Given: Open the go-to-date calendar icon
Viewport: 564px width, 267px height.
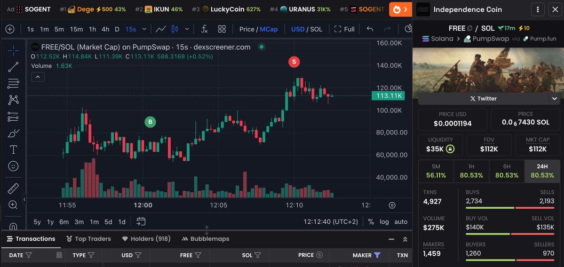Looking at the screenshot, I should click(141, 222).
